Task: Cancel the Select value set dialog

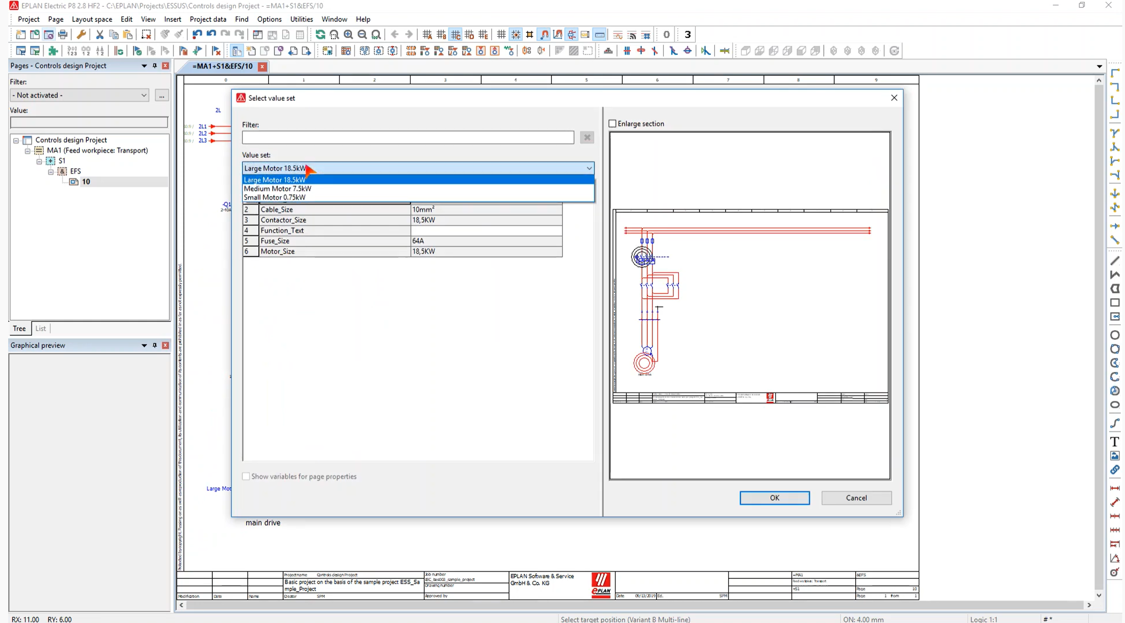Action: coord(856,498)
